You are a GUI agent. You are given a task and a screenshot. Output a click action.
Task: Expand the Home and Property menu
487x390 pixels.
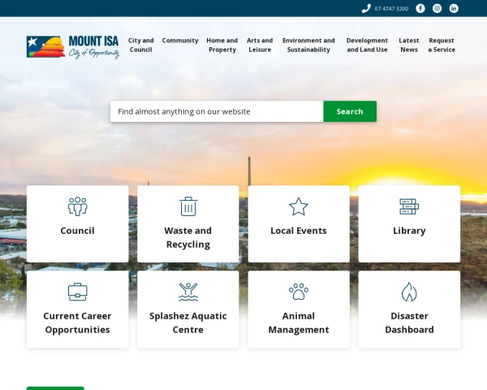click(x=222, y=45)
